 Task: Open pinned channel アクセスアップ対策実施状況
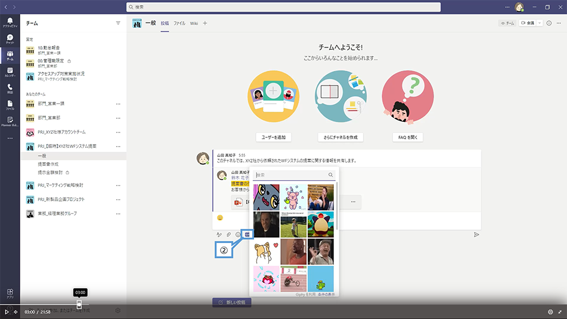tap(61, 74)
